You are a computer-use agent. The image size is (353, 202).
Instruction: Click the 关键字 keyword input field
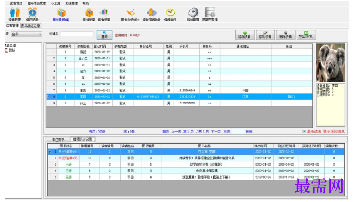click(77, 34)
